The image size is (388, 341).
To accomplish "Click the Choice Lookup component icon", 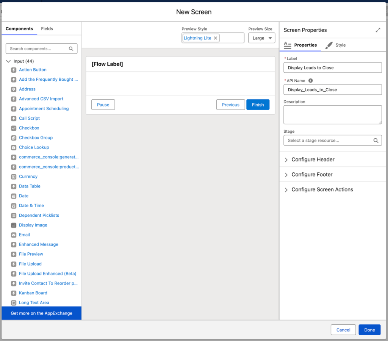I will click(x=14, y=148).
